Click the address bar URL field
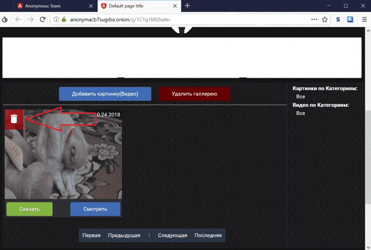371x250 pixels. pyautogui.click(x=181, y=20)
